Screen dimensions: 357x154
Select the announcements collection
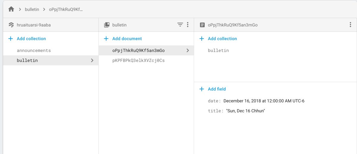(34, 51)
